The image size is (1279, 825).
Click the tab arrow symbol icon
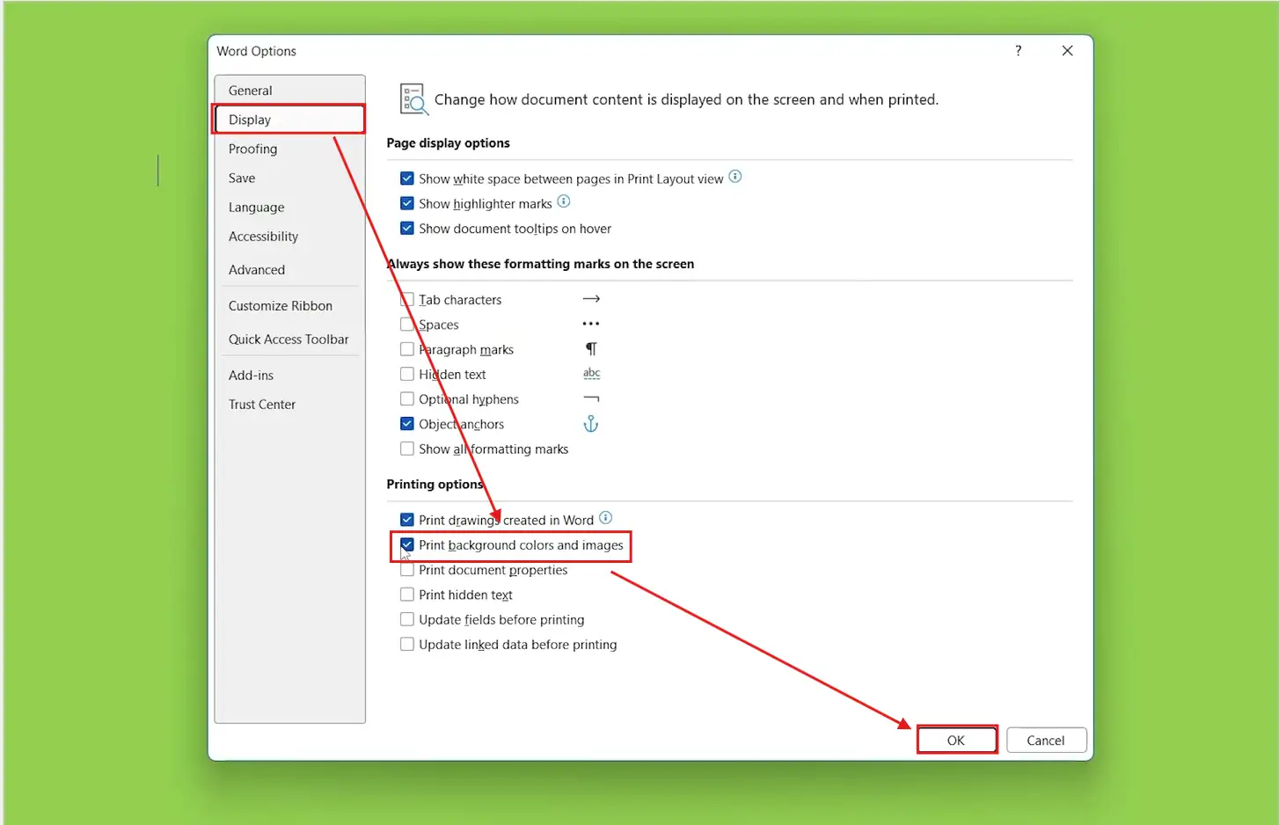[591, 299]
